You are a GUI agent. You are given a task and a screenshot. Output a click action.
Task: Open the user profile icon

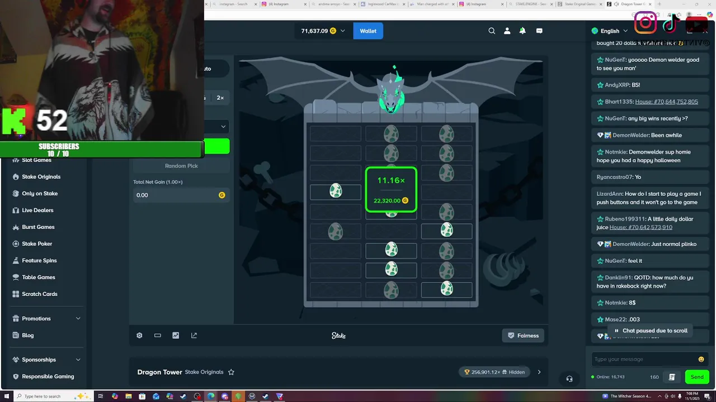pos(507,31)
